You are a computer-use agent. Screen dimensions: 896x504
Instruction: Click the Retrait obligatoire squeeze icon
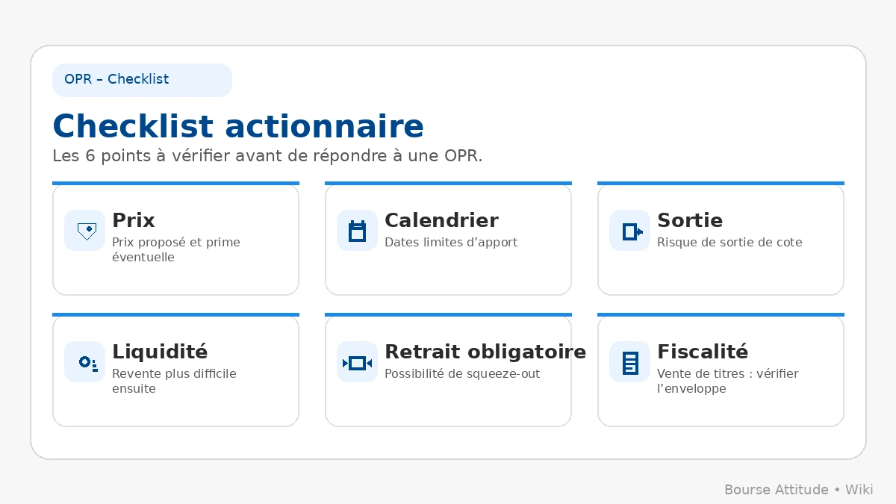click(x=357, y=362)
